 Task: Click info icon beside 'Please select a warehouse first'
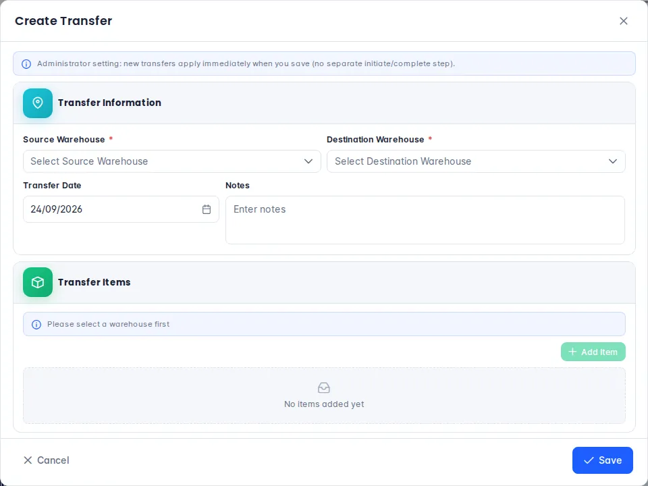pos(36,325)
